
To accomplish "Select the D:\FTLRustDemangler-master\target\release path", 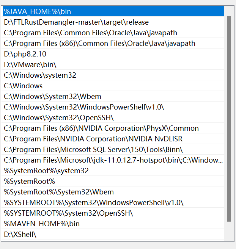I will (x=76, y=22).
